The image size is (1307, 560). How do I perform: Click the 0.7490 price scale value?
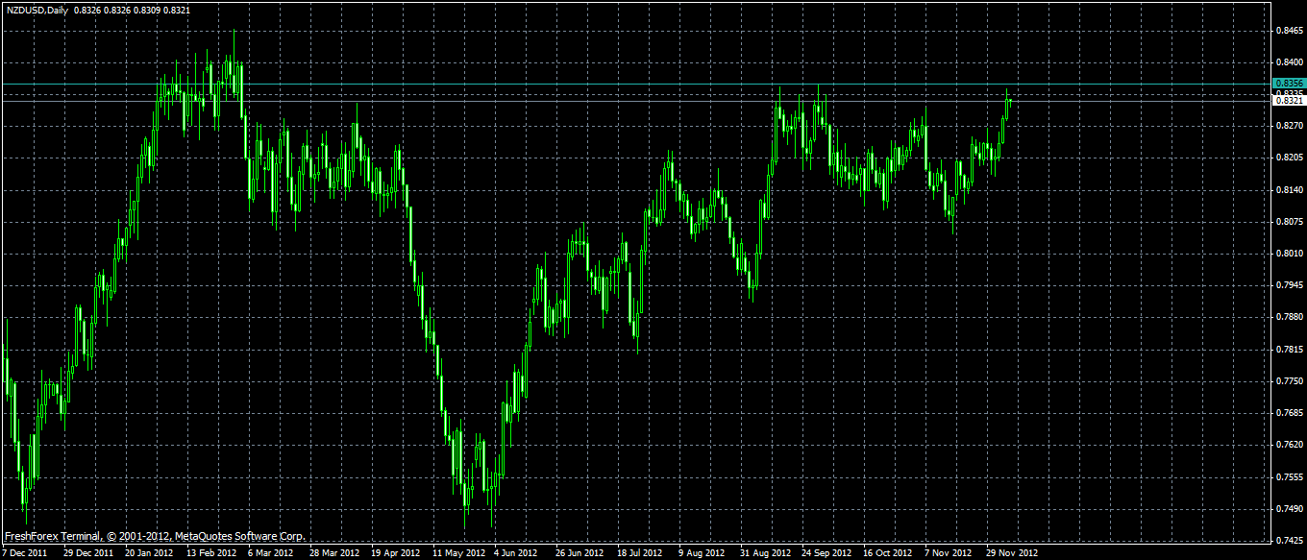coord(1289,509)
